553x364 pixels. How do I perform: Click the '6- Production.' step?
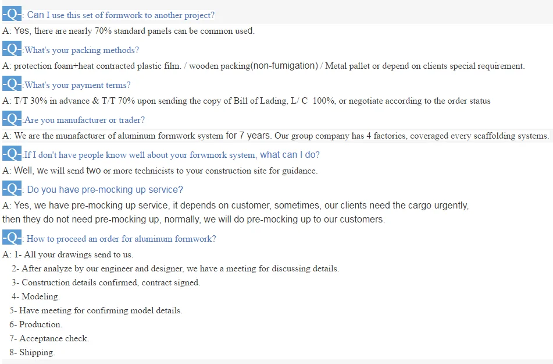pyautogui.click(x=35, y=324)
